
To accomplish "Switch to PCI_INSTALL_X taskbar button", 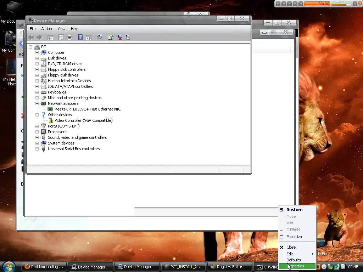I will (183, 267).
